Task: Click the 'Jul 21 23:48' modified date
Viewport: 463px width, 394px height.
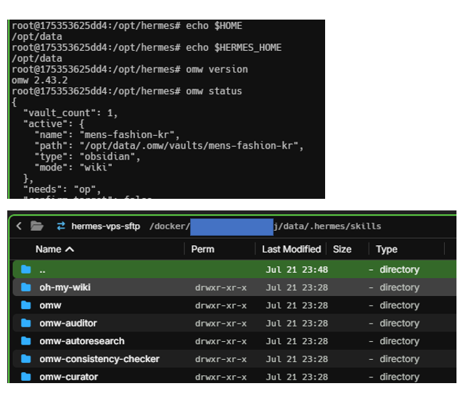Action: tap(297, 270)
